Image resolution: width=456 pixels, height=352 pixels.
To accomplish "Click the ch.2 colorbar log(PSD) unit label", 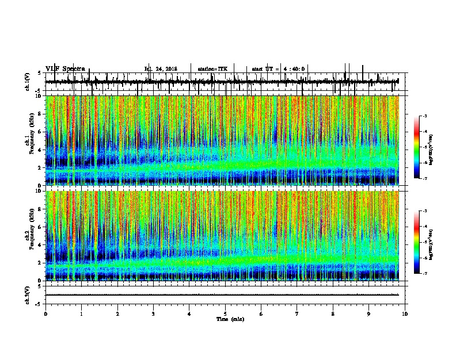I will (x=431, y=244).
